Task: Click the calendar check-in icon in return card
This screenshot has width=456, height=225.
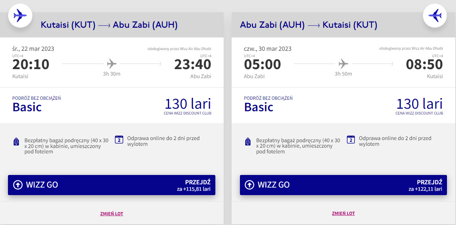Action: [350, 140]
